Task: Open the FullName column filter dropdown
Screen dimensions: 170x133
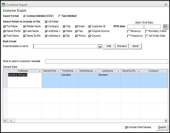Action: [40, 71]
